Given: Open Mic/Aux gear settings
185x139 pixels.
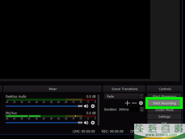Looking at the screenshot, I should (93, 123).
